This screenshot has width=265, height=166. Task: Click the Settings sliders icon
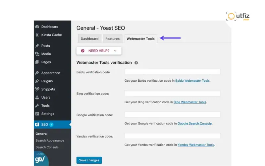coord(37,114)
